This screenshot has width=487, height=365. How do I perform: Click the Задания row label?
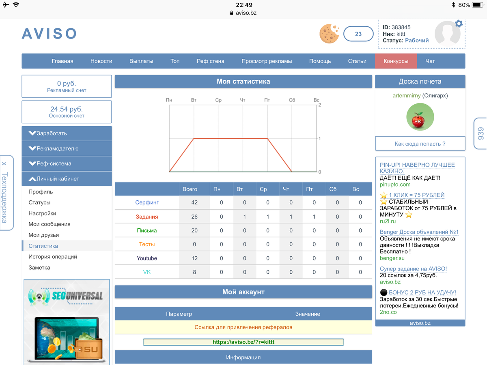(147, 217)
